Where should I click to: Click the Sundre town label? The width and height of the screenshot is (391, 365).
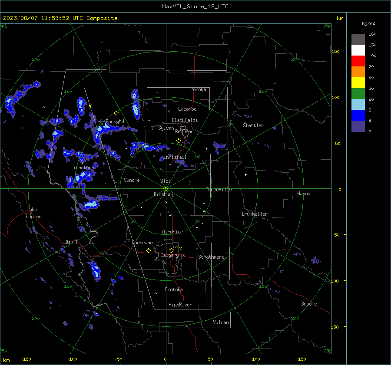click(132, 180)
